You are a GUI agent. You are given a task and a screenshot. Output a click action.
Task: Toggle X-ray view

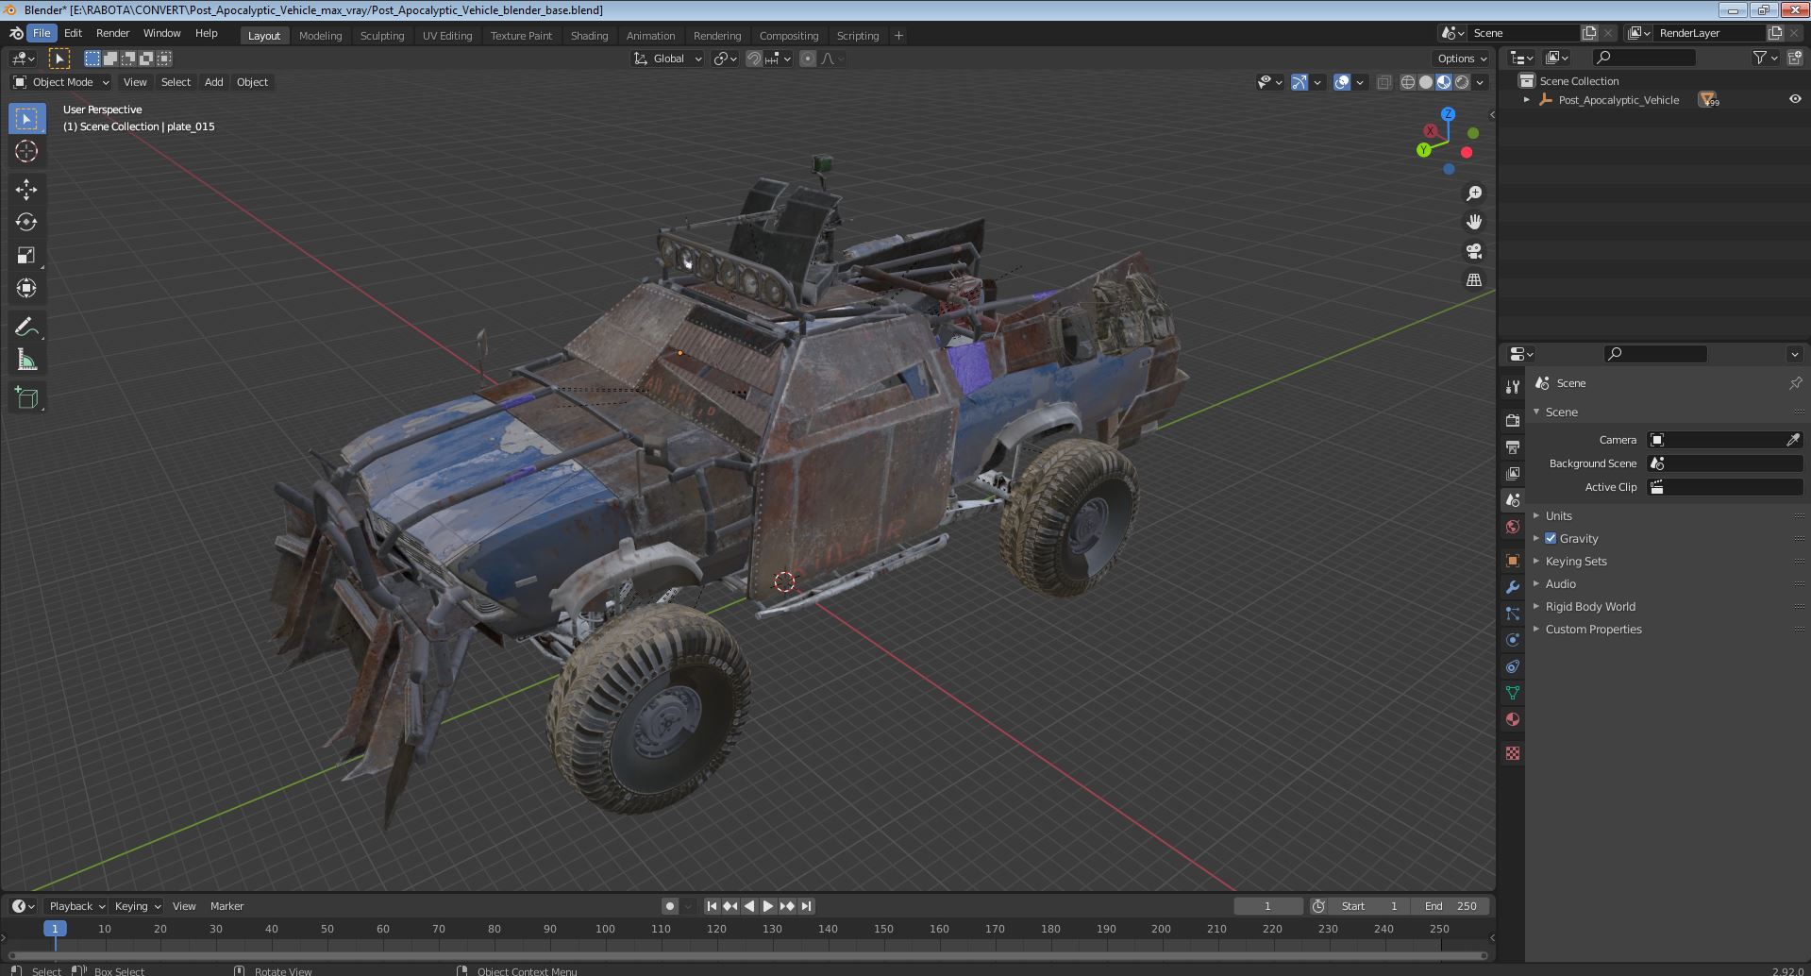(1383, 82)
